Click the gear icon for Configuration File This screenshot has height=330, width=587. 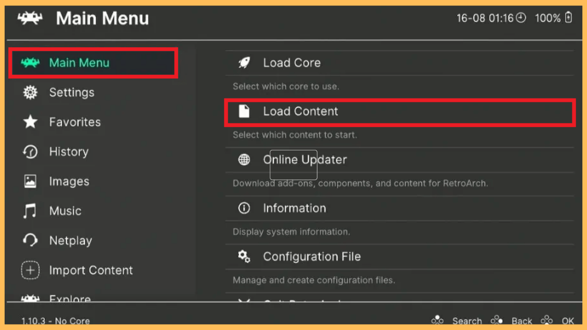click(244, 257)
